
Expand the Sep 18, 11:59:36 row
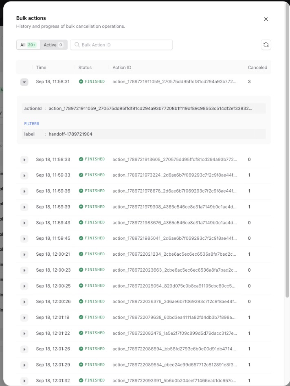point(24,191)
